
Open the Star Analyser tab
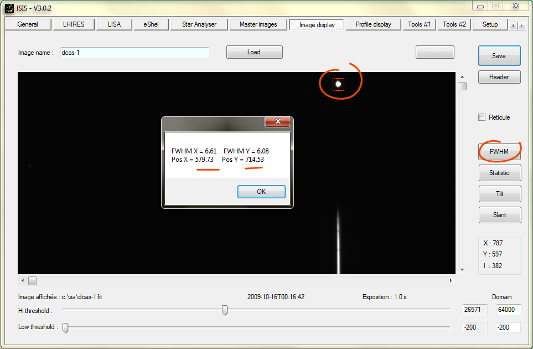[199, 24]
